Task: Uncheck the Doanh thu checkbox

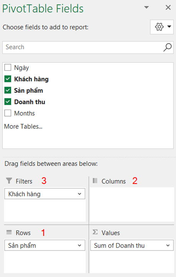Action: click(8, 102)
